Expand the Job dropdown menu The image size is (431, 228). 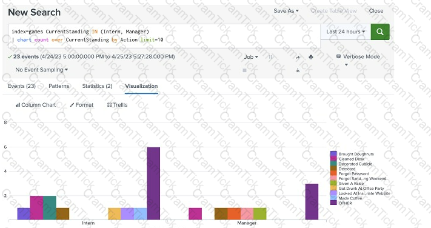pos(251,57)
